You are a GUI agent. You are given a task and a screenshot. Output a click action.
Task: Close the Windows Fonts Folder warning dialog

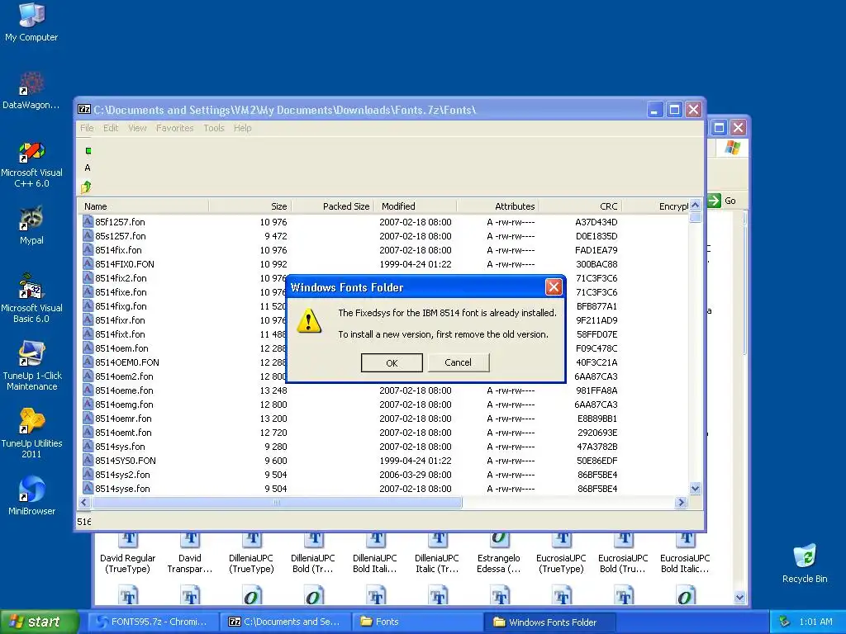coord(554,286)
